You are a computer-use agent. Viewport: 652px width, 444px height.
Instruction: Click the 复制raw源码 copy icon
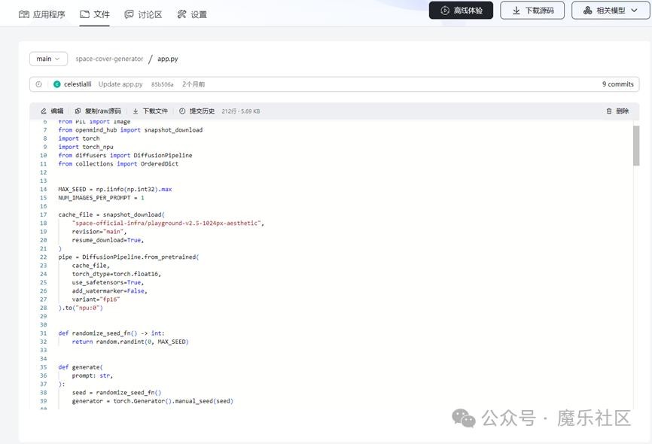pyautogui.click(x=78, y=111)
